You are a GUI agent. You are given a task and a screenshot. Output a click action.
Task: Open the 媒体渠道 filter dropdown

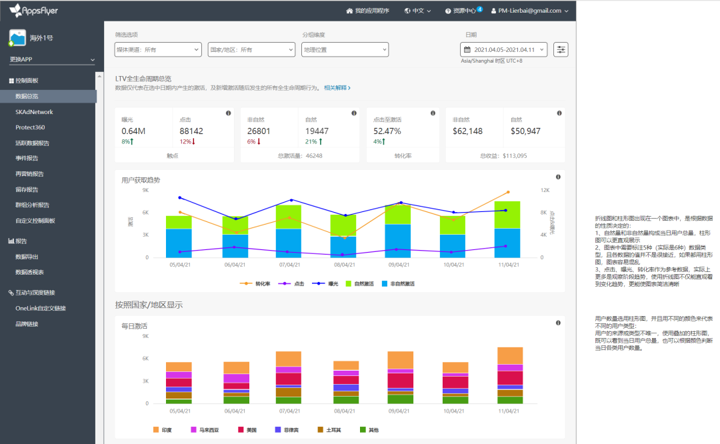[158, 49]
